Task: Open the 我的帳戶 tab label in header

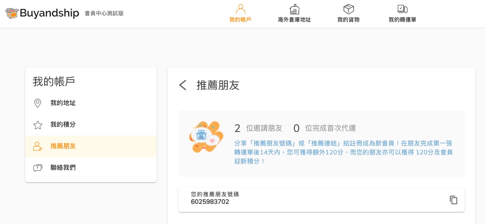Action: click(240, 20)
